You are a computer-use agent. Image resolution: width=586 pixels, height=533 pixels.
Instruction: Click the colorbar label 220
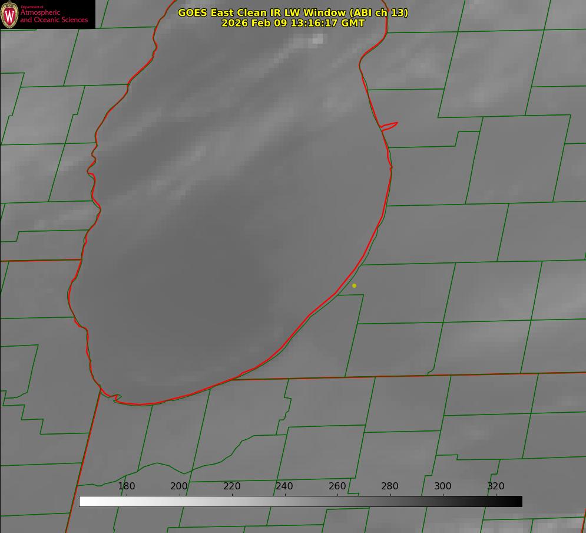click(x=231, y=486)
